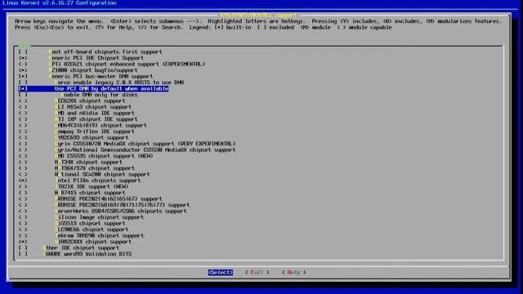Screen dimensions: 523x294
Task: Select CMD64{3|6|8|9} chipset support entry
Action: pyautogui.click(x=83, y=125)
